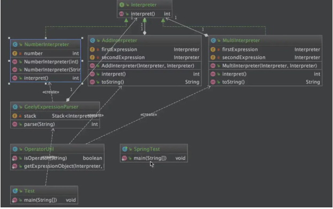Image resolution: width=333 pixels, height=209 pixels.
Task: Click method icon beside MultiInterpreter interpret()
Action: (213, 74)
